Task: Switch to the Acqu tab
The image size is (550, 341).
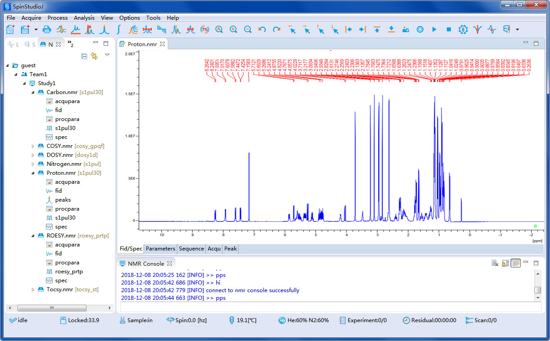Action: click(x=214, y=249)
